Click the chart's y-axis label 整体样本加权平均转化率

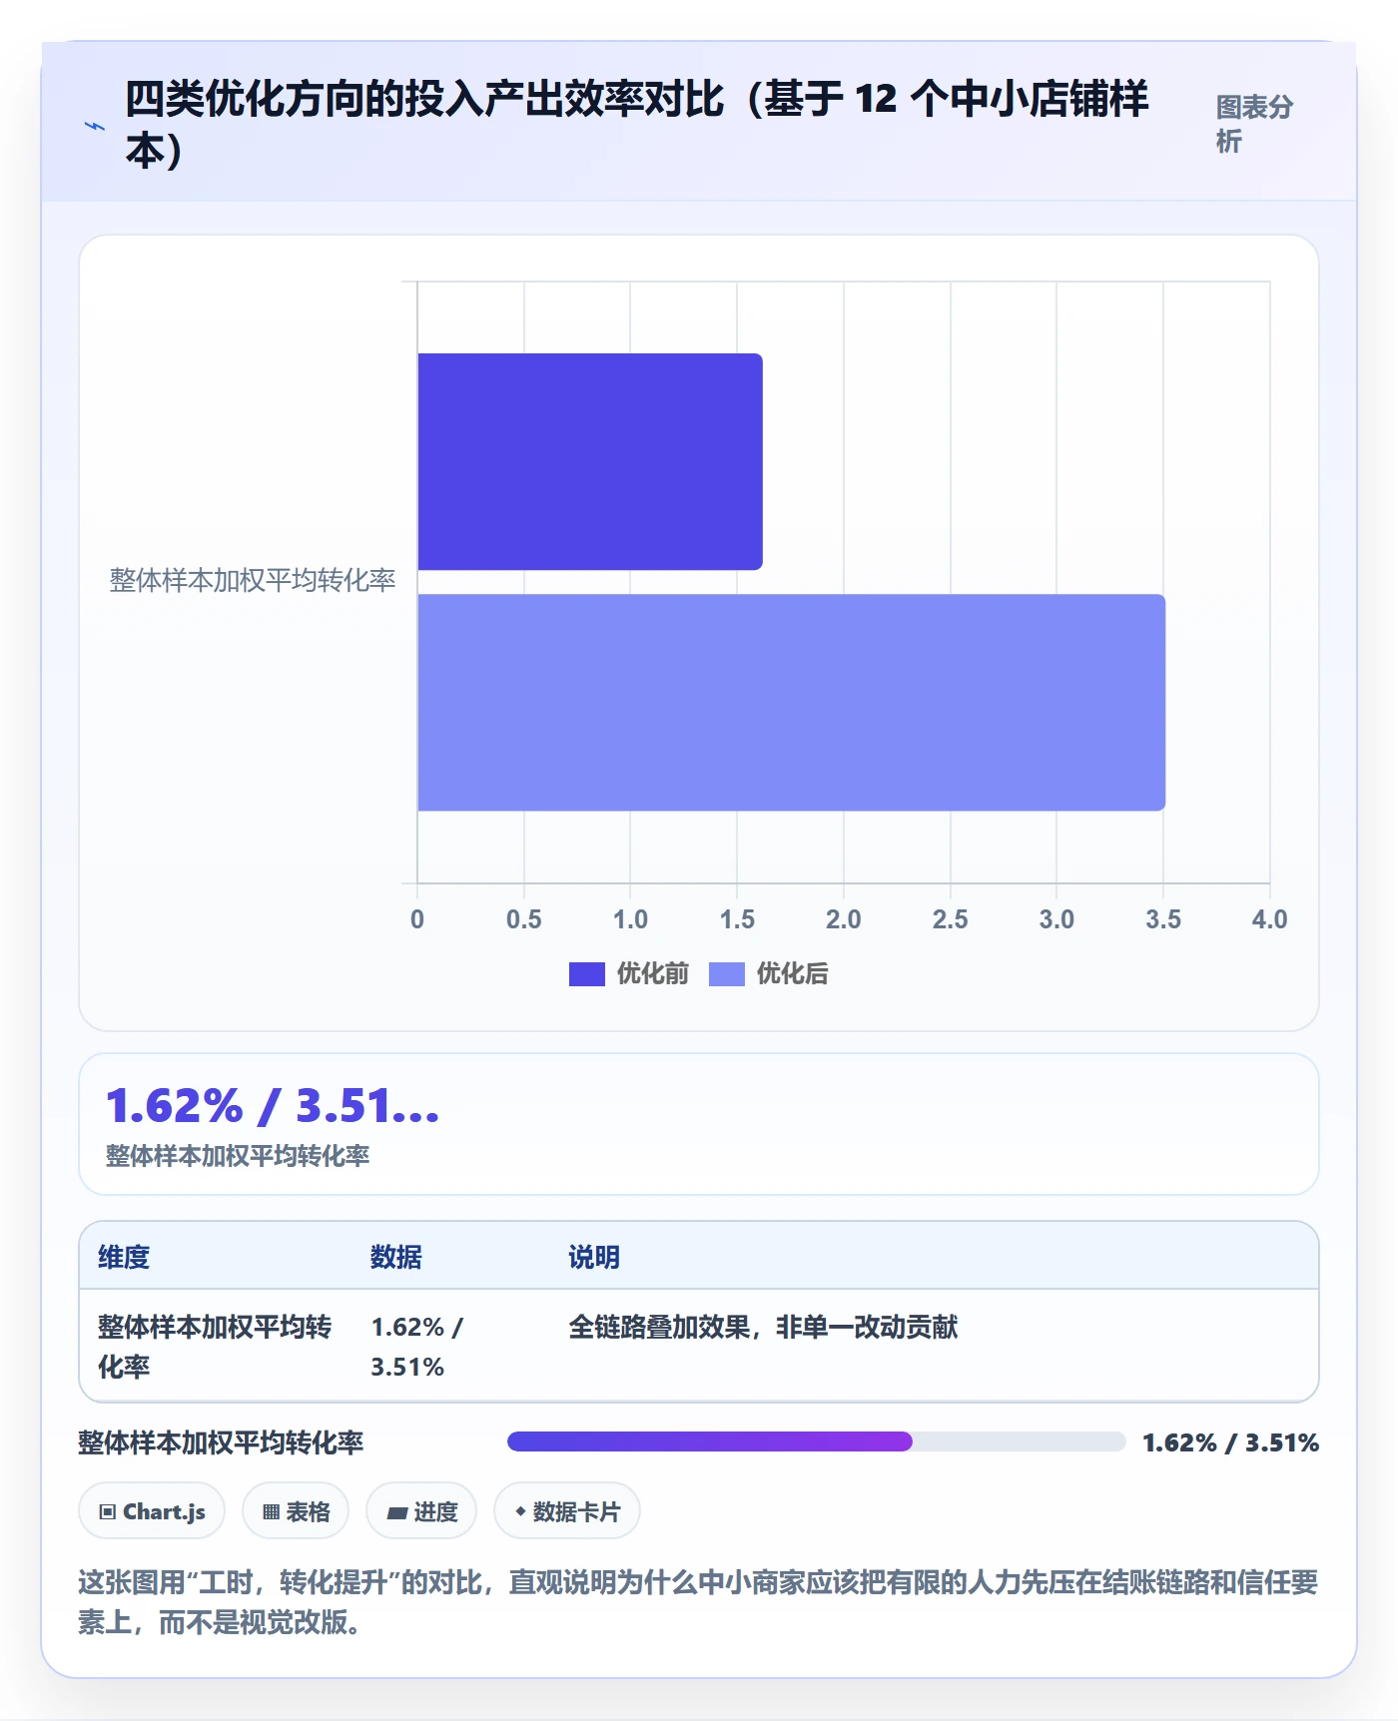[x=253, y=581]
